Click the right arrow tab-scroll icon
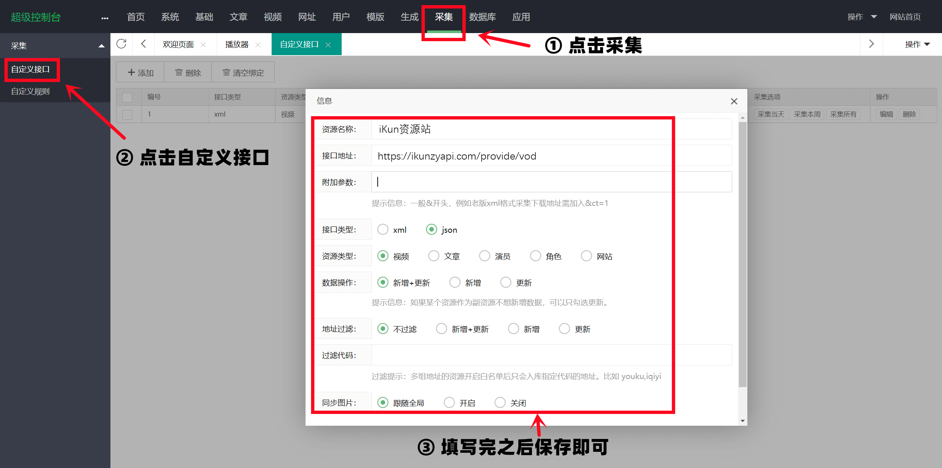 pos(871,44)
